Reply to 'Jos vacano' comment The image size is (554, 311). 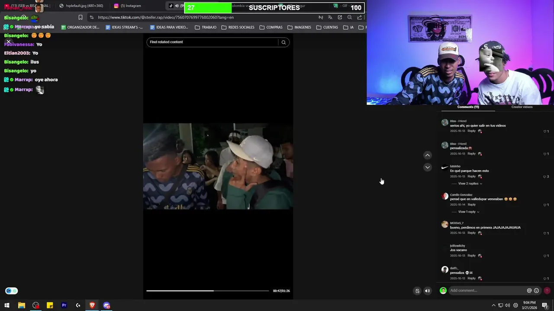coord(471,256)
